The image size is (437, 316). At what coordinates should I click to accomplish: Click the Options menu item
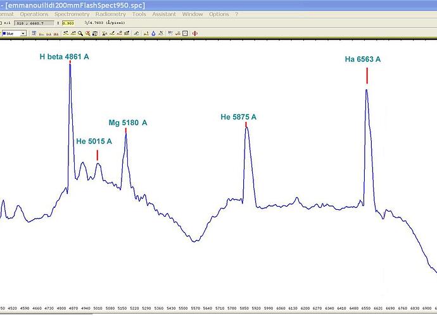point(219,14)
